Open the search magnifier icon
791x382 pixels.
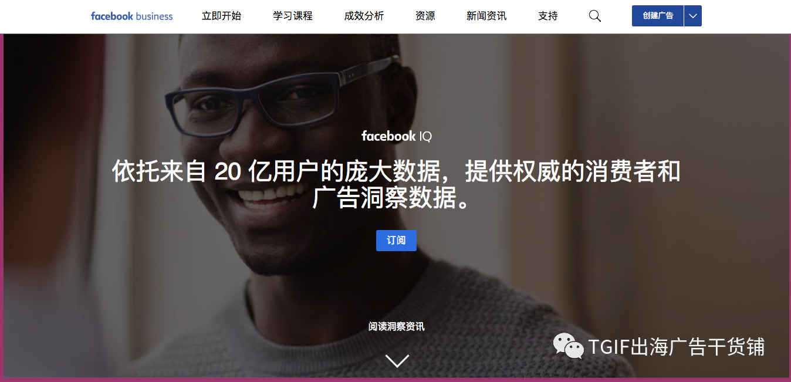(x=594, y=16)
